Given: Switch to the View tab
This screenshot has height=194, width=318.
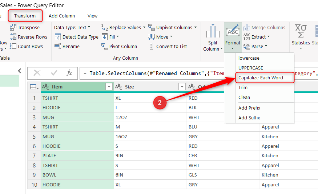Looking at the screenshot, I should [92, 16].
